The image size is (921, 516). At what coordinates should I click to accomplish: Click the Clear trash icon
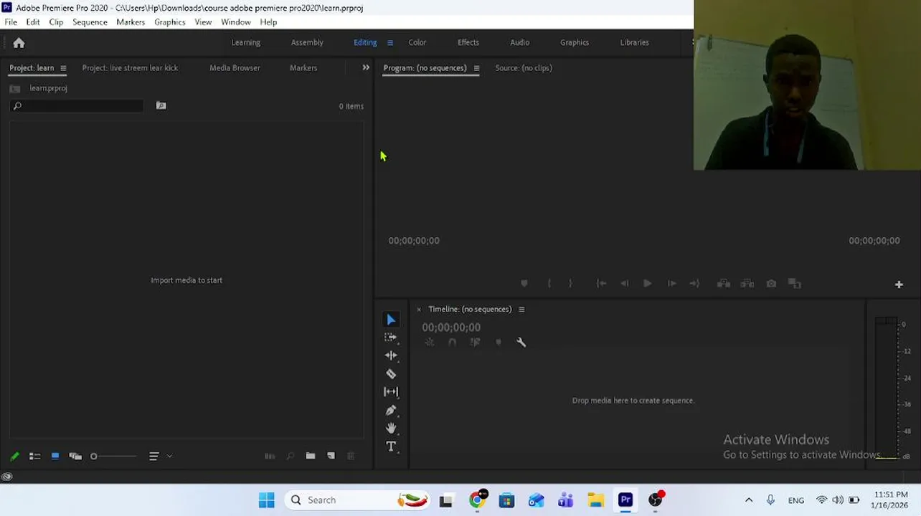[x=351, y=456]
